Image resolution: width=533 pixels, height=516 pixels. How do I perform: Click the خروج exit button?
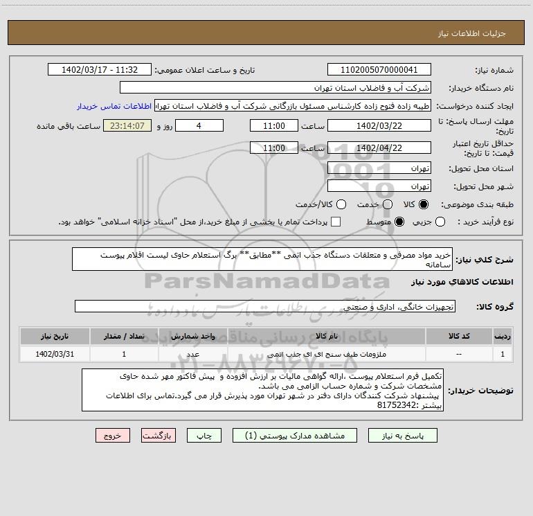[x=113, y=436]
